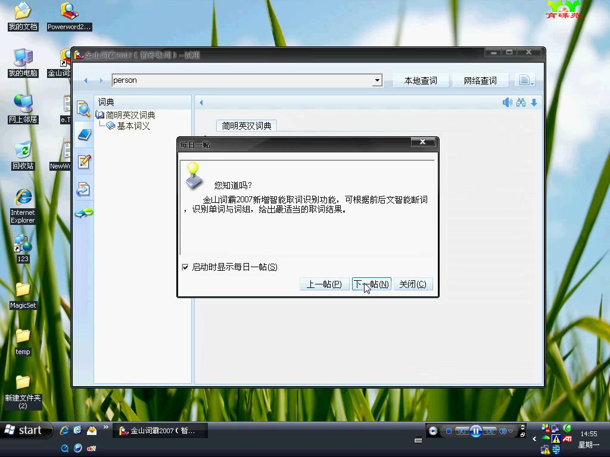Click the yellow warning triangle tray icon

click(556, 439)
